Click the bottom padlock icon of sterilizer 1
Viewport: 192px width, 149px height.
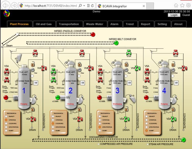(33, 109)
